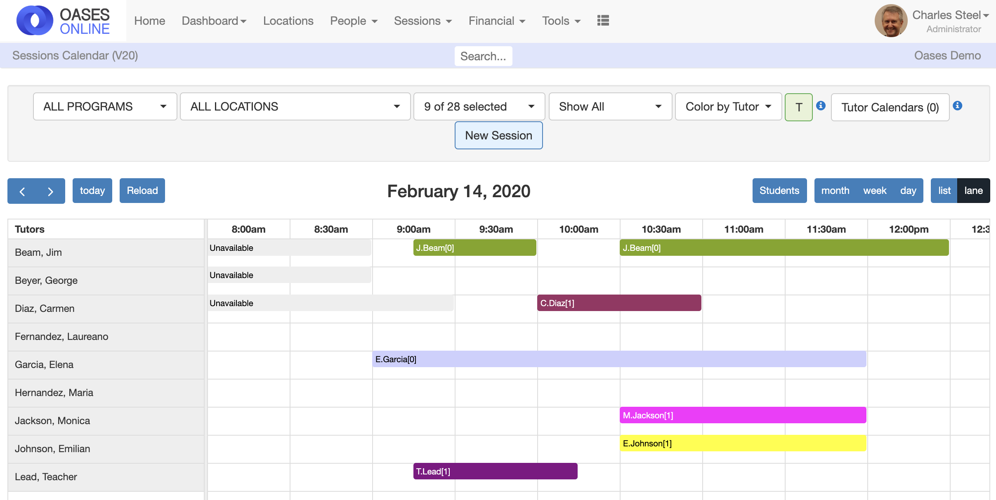Click Oases Demo label

tap(947, 55)
